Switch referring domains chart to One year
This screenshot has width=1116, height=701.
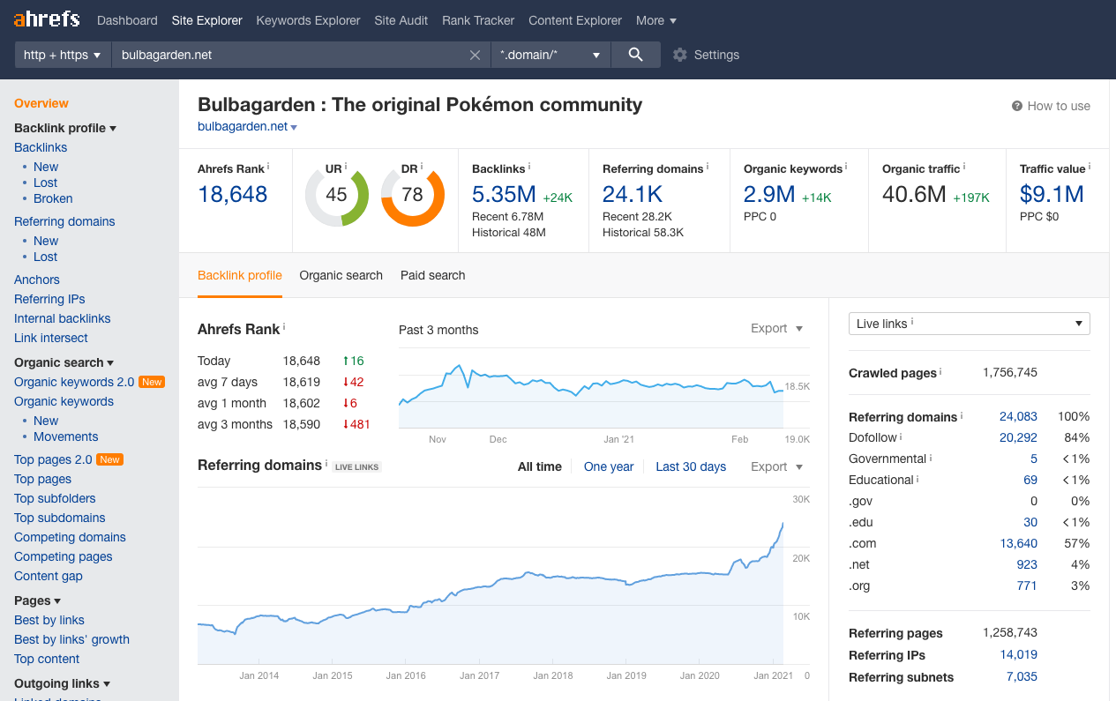pos(609,466)
